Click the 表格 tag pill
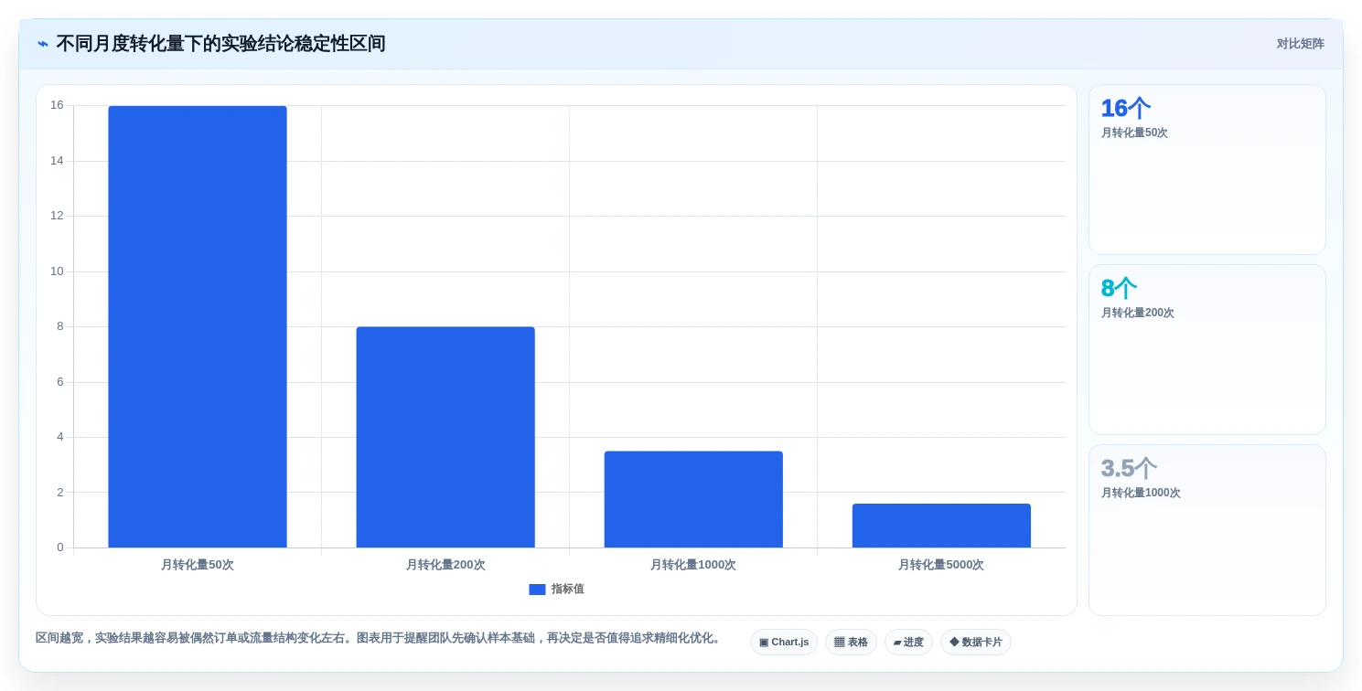 (x=851, y=643)
